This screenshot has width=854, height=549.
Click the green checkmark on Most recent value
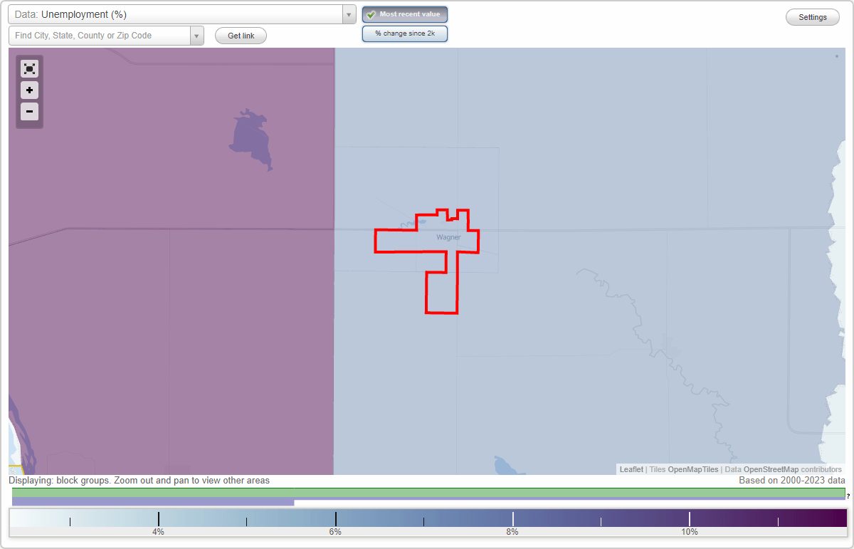click(x=371, y=14)
